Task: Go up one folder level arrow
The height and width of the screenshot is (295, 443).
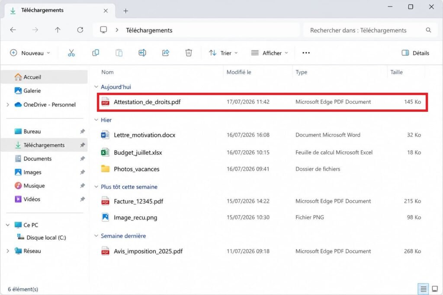Action: (x=58, y=30)
